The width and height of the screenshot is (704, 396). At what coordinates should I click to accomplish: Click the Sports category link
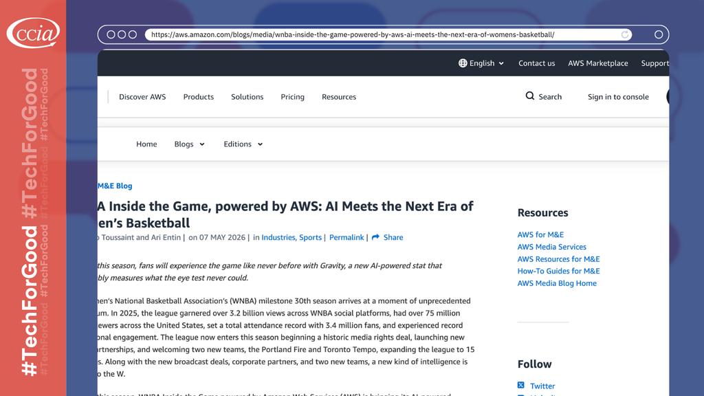click(310, 237)
